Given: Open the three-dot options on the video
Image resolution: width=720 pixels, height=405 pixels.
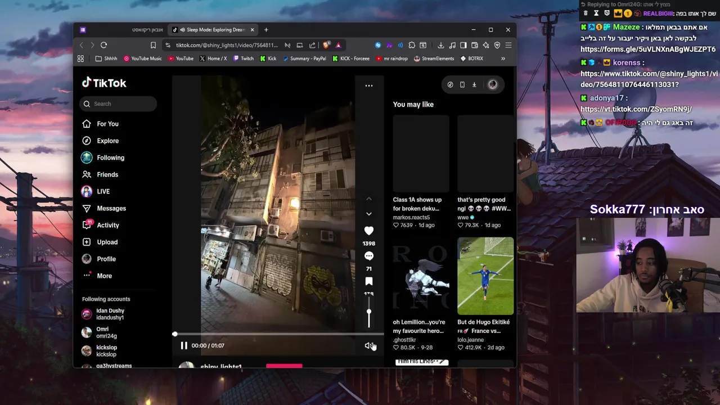Looking at the screenshot, I should pos(369,85).
